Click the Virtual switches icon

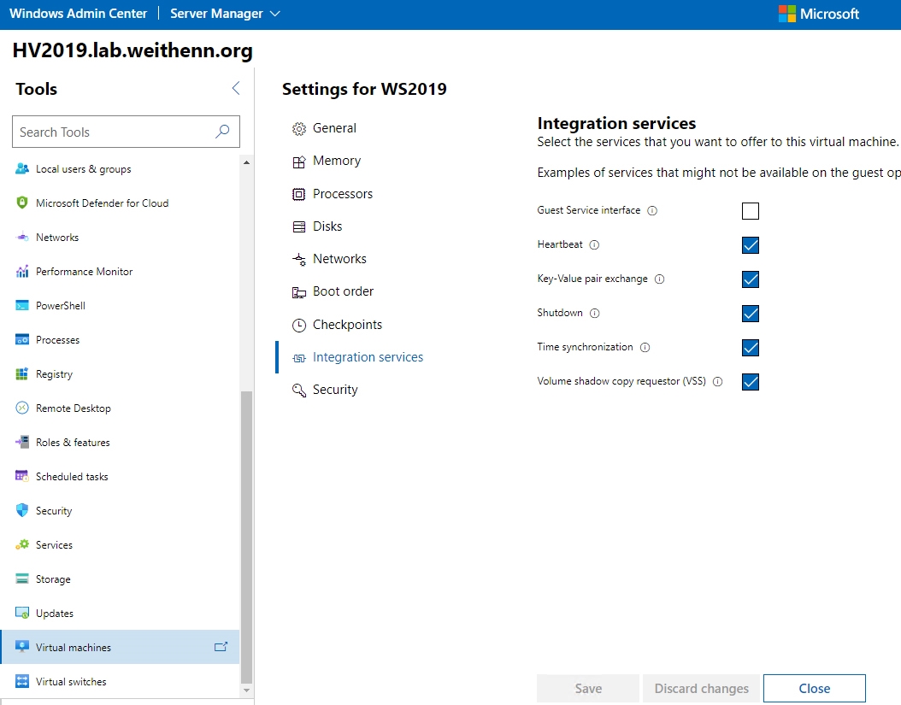(x=22, y=681)
